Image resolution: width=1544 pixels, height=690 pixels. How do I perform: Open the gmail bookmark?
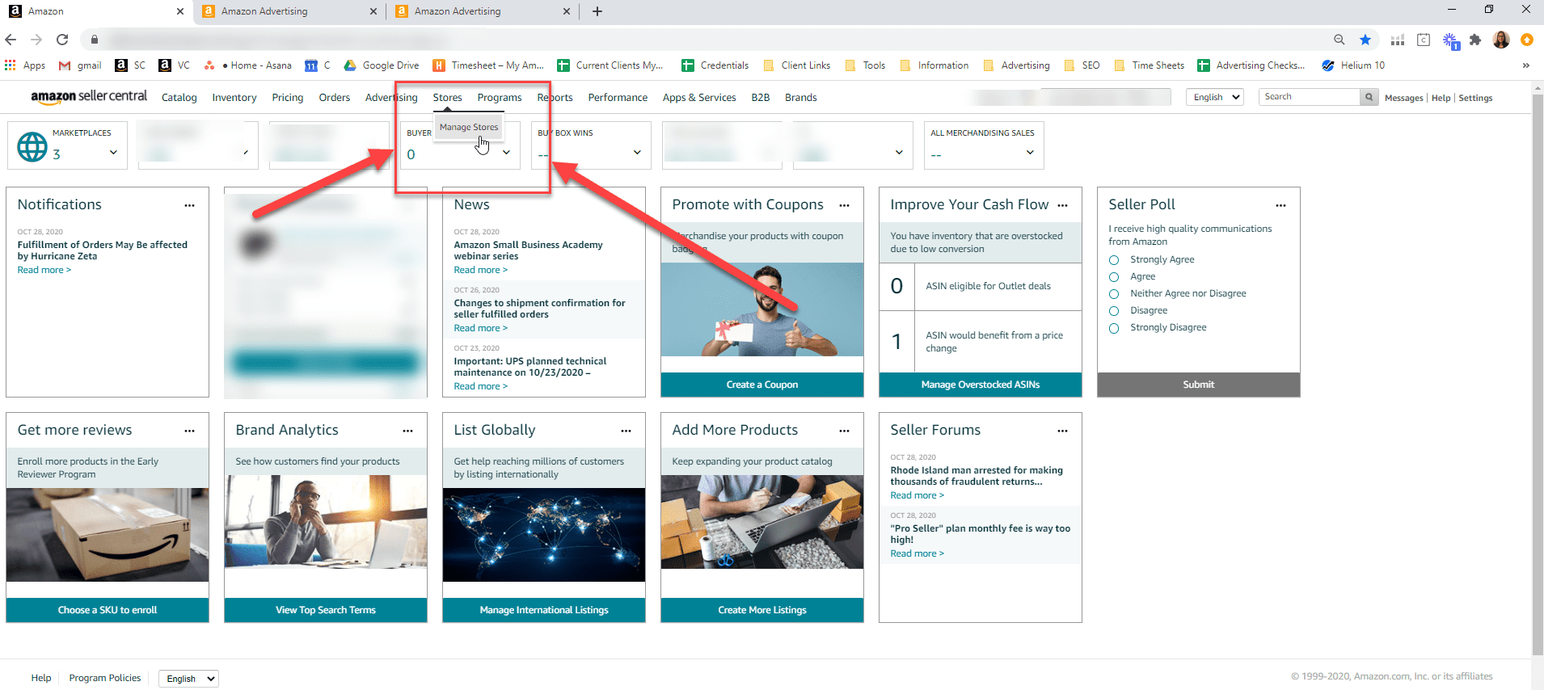coord(80,65)
